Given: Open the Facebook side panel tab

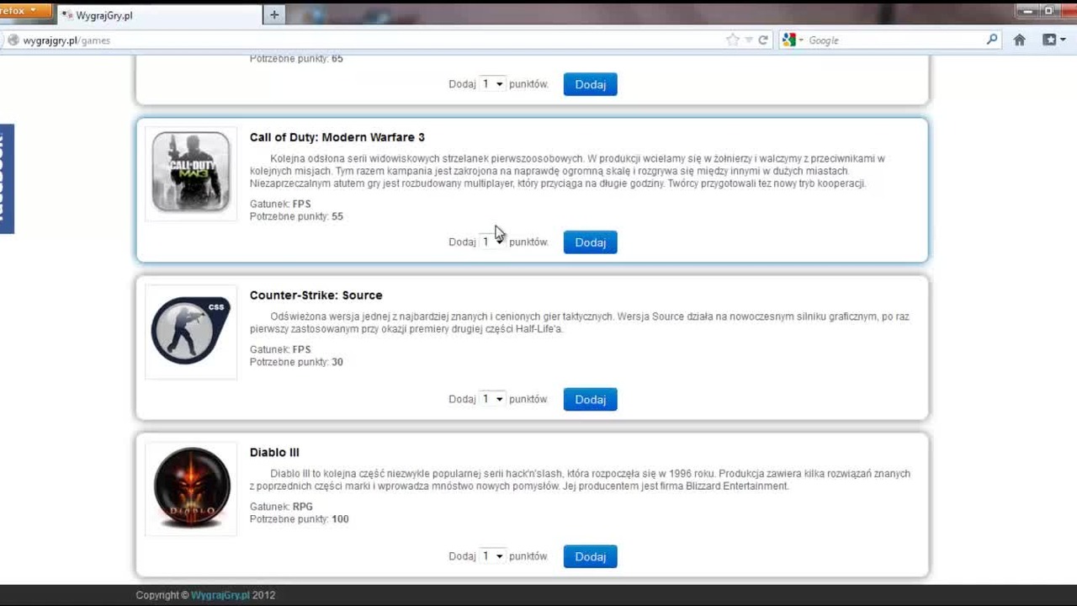Looking at the screenshot, I should click(x=7, y=179).
